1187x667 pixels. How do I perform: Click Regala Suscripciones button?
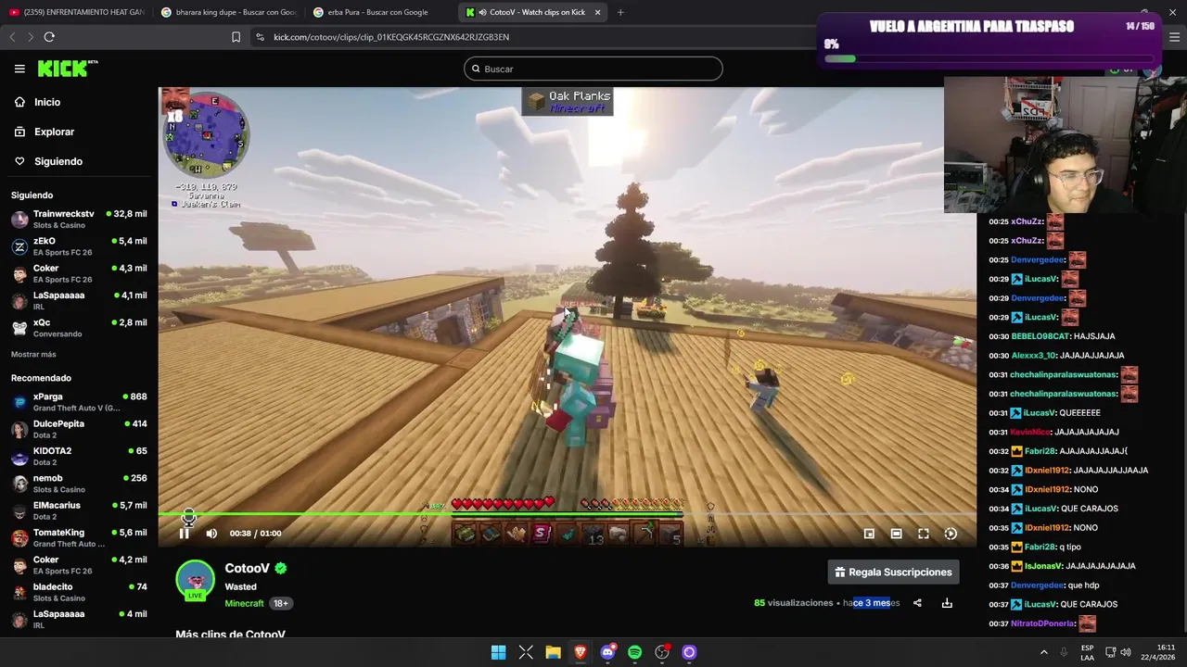[894, 573]
